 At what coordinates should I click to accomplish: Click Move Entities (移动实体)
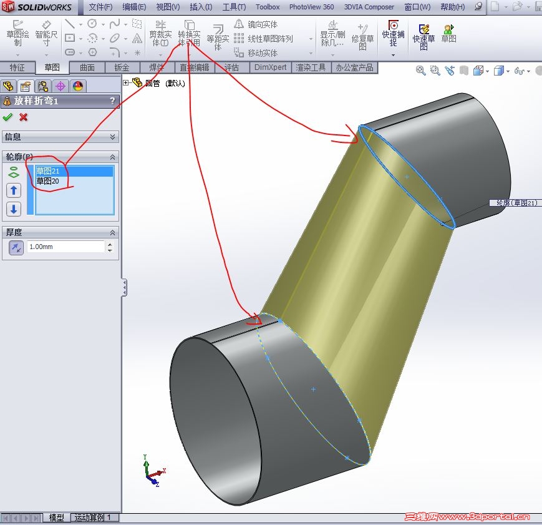click(256, 52)
